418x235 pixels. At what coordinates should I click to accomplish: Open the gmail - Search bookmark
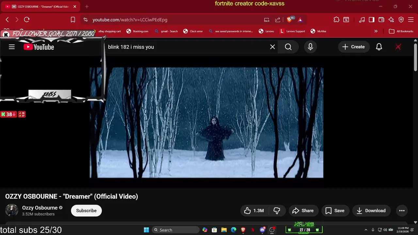pos(166,31)
